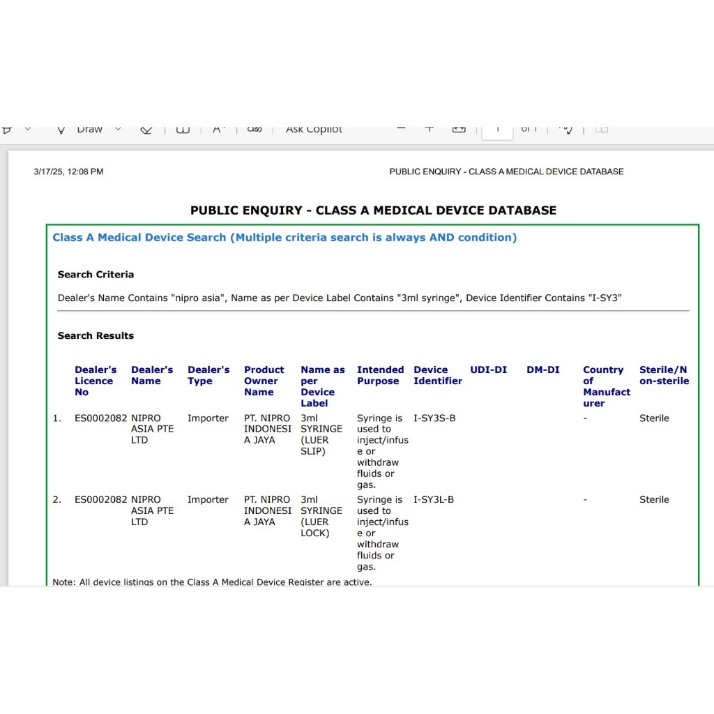Zoom out using the minus icon
The width and height of the screenshot is (714, 714).
(401, 129)
